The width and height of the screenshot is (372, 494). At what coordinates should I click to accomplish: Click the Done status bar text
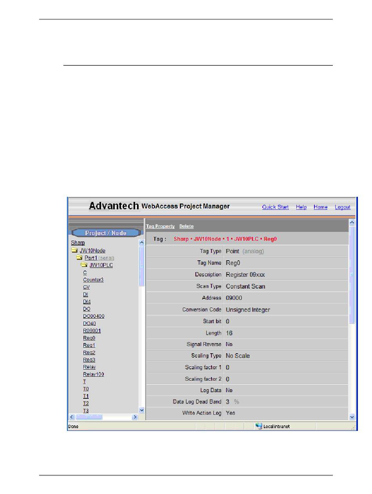tap(73, 426)
